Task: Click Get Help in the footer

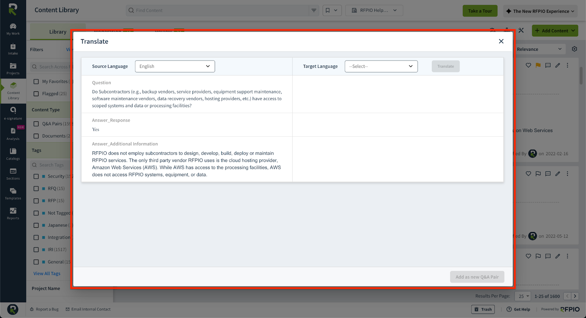Action: tap(518, 309)
